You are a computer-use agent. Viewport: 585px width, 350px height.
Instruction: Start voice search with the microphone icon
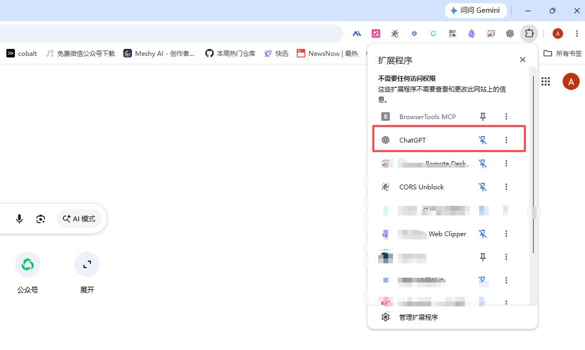[x=19, y=219]
